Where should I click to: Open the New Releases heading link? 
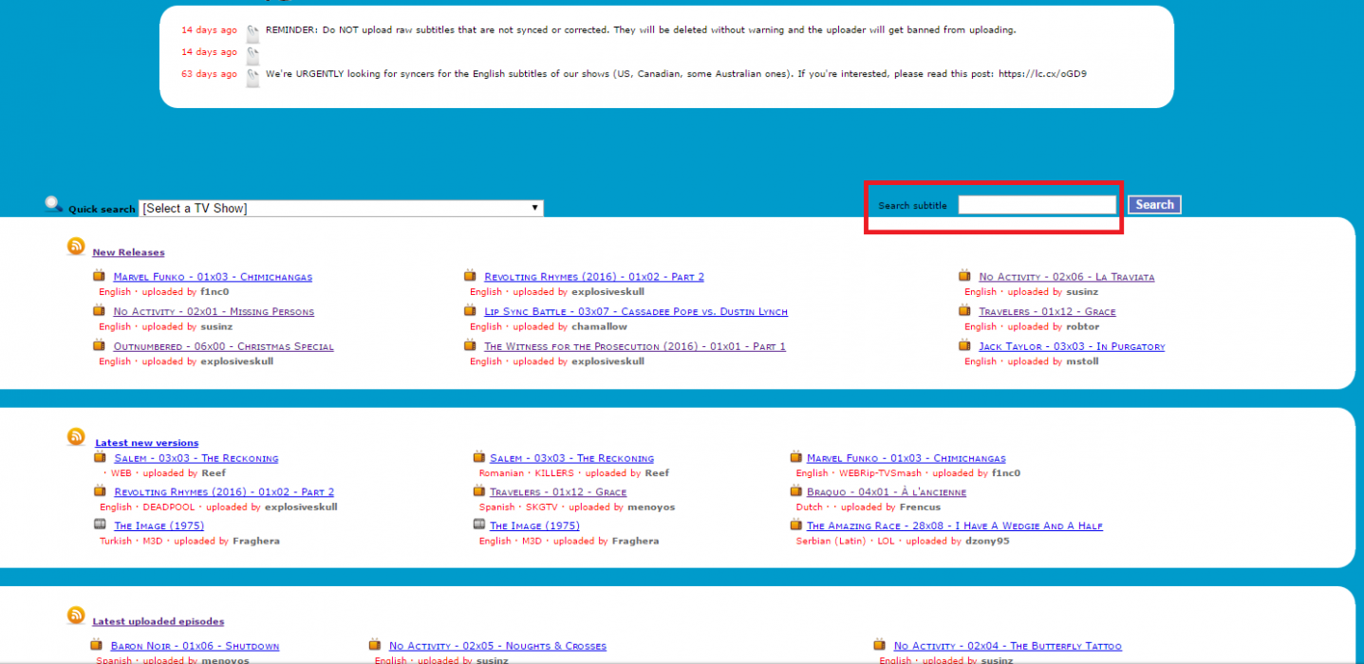point(128,252)
